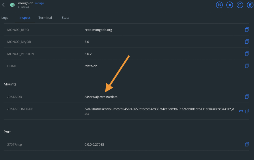The image size is (254, 160).
Task: Click the 0.0.0.0:27018 binding value
Action: [94, 145]
